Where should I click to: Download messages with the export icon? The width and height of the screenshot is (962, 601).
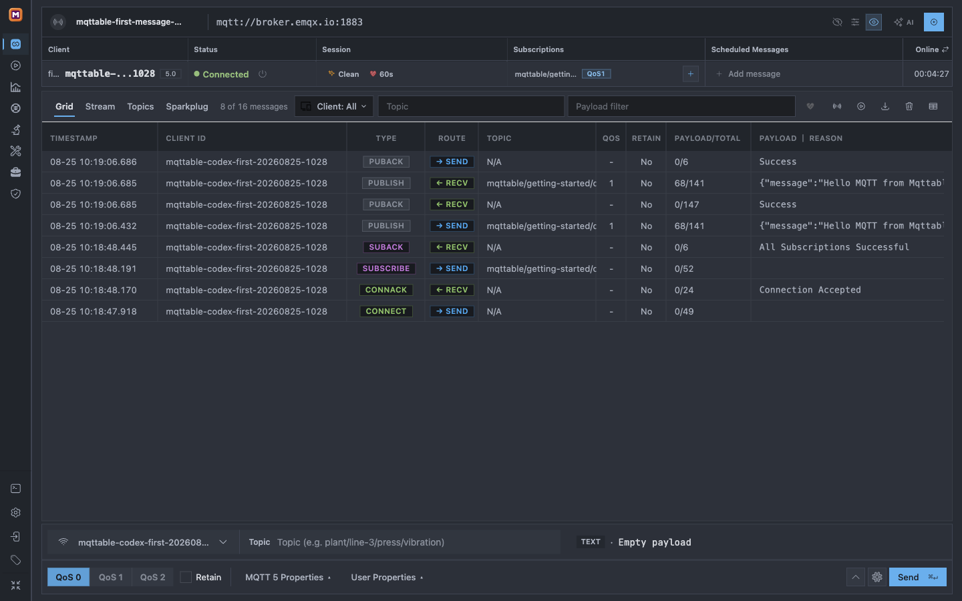tap(885, 106)
